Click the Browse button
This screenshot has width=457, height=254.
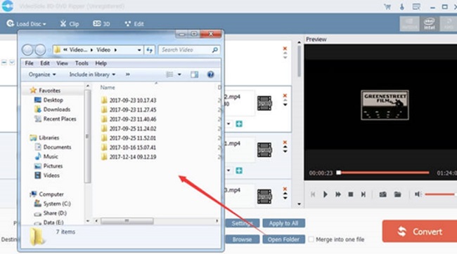(242, 239)
